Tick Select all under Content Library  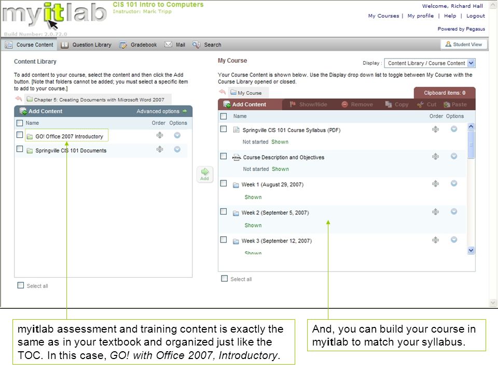(21, 285)
